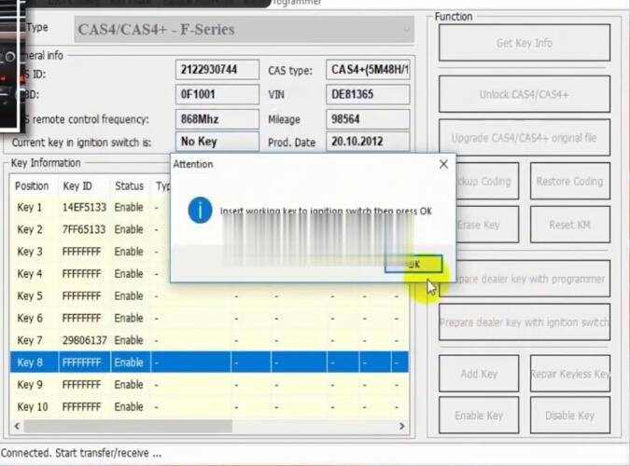This screenshot has height=466, width=630.
Task: Click the remote frequency field 868Mhz
Action: (x=217, y=119)
